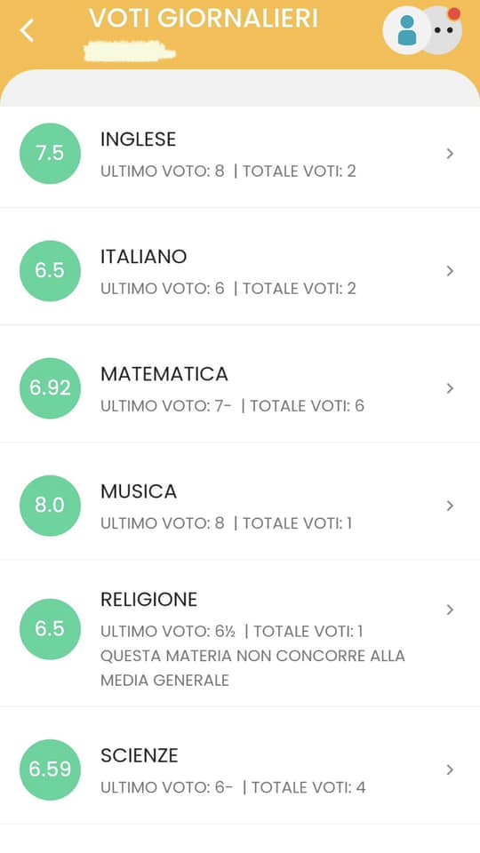Open the SCIENZE row chevron
480x853 pixels.
(450, 769)
